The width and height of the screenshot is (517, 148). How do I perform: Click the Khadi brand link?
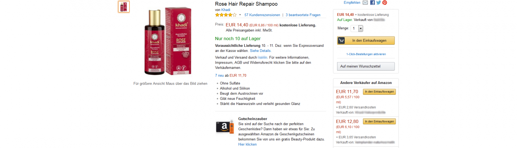[226, 10]
